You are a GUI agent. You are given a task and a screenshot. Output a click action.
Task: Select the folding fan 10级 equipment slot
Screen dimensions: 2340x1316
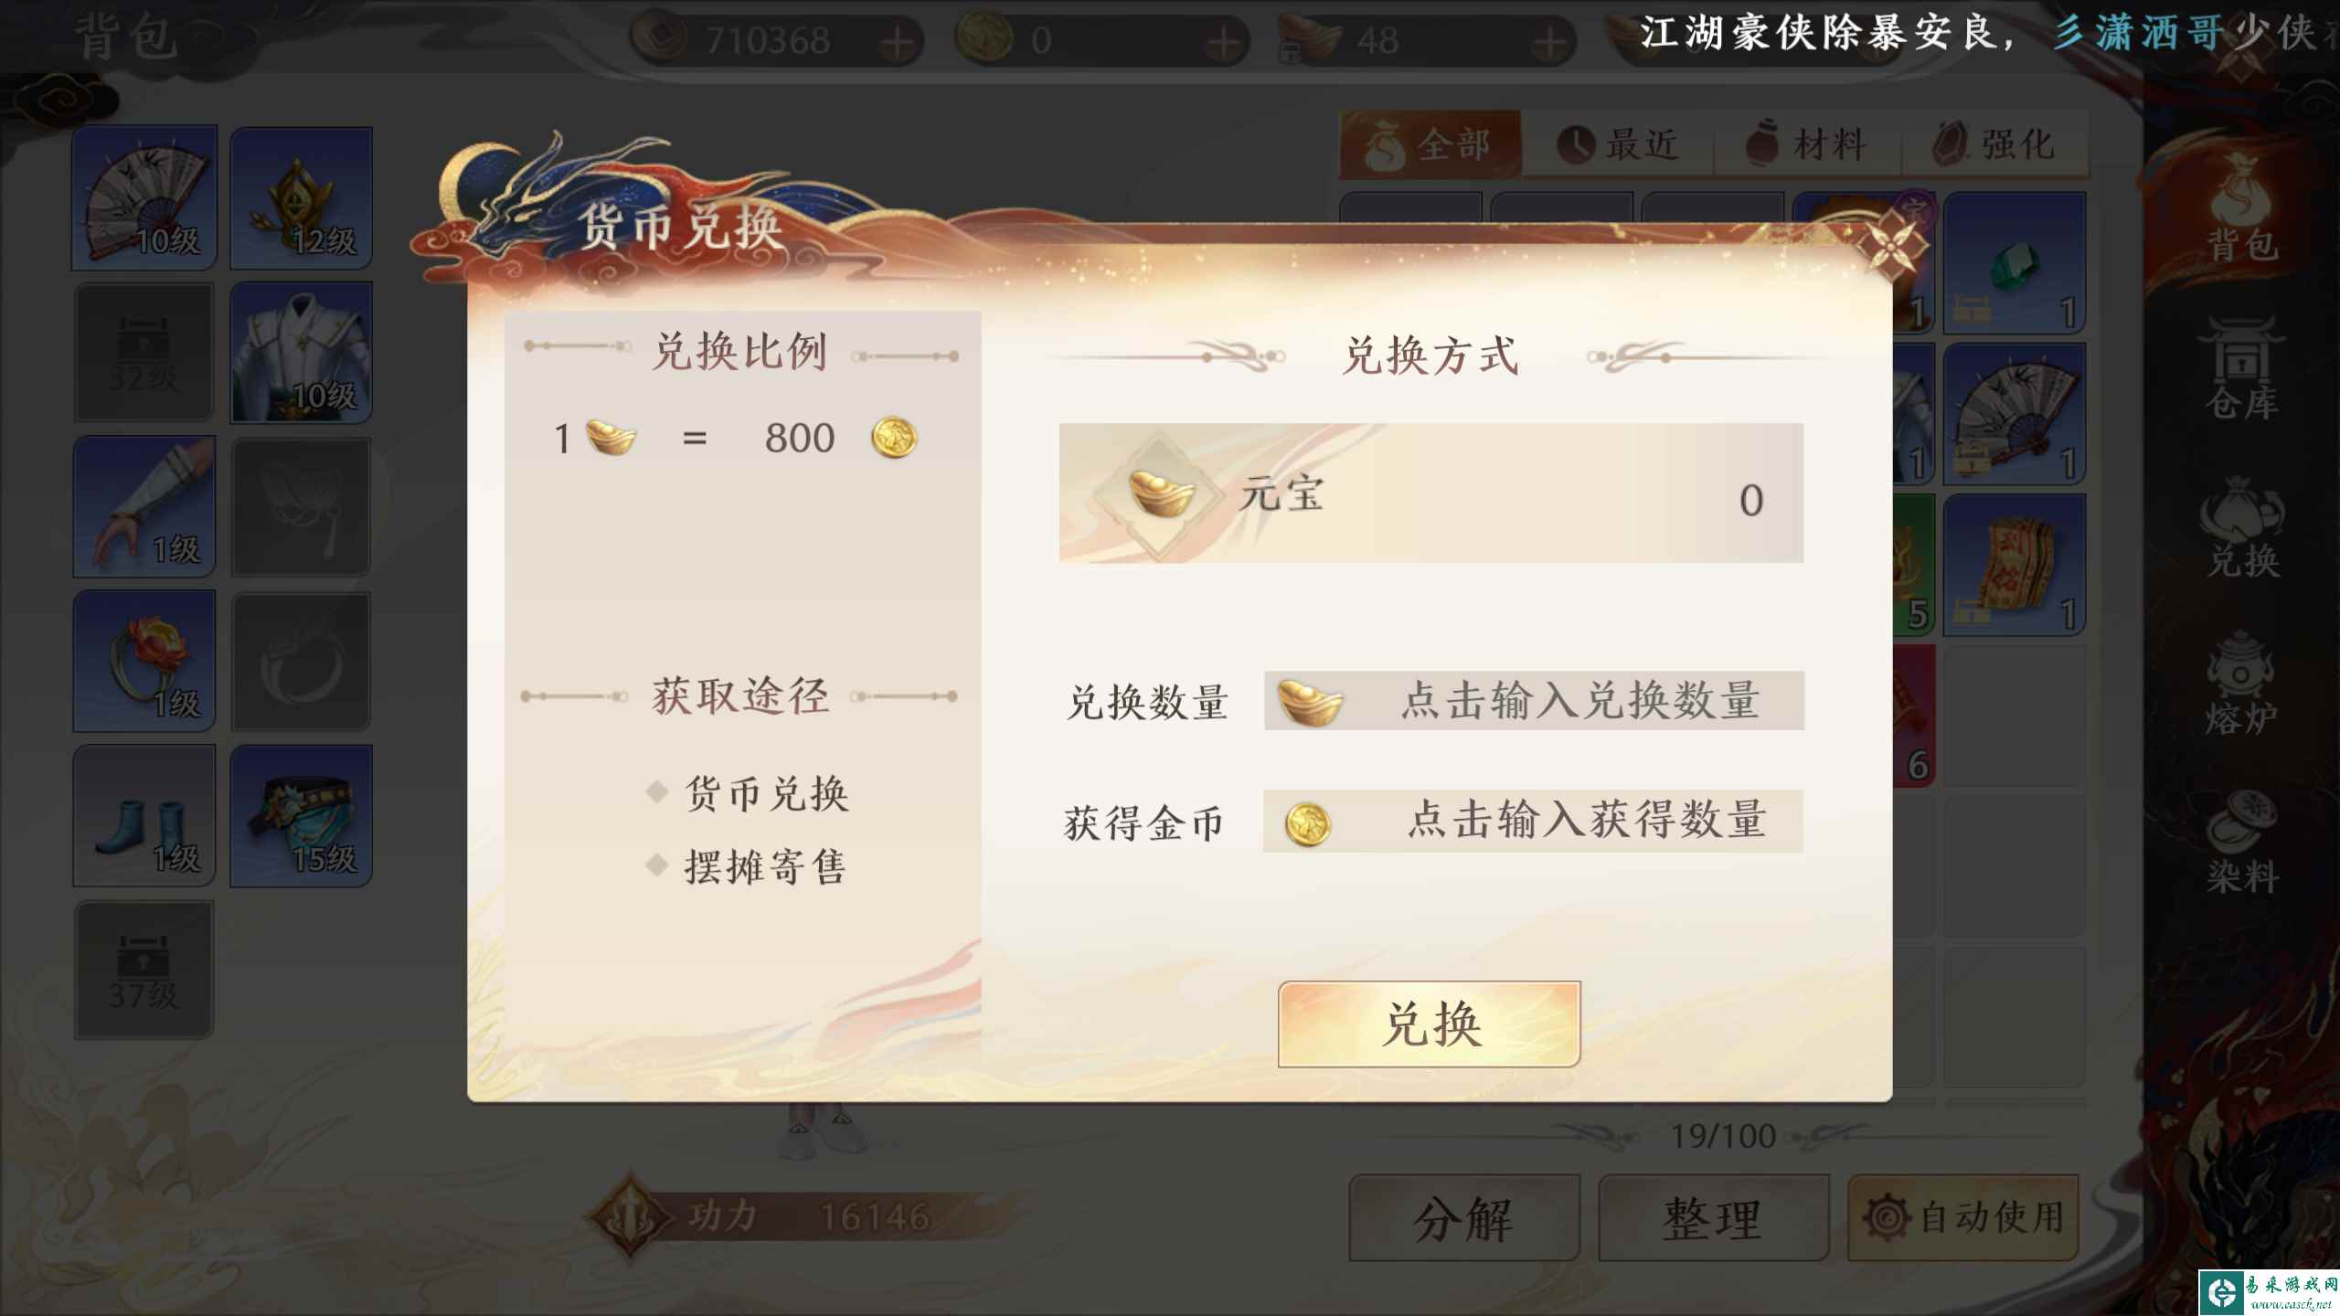(144, 197)
